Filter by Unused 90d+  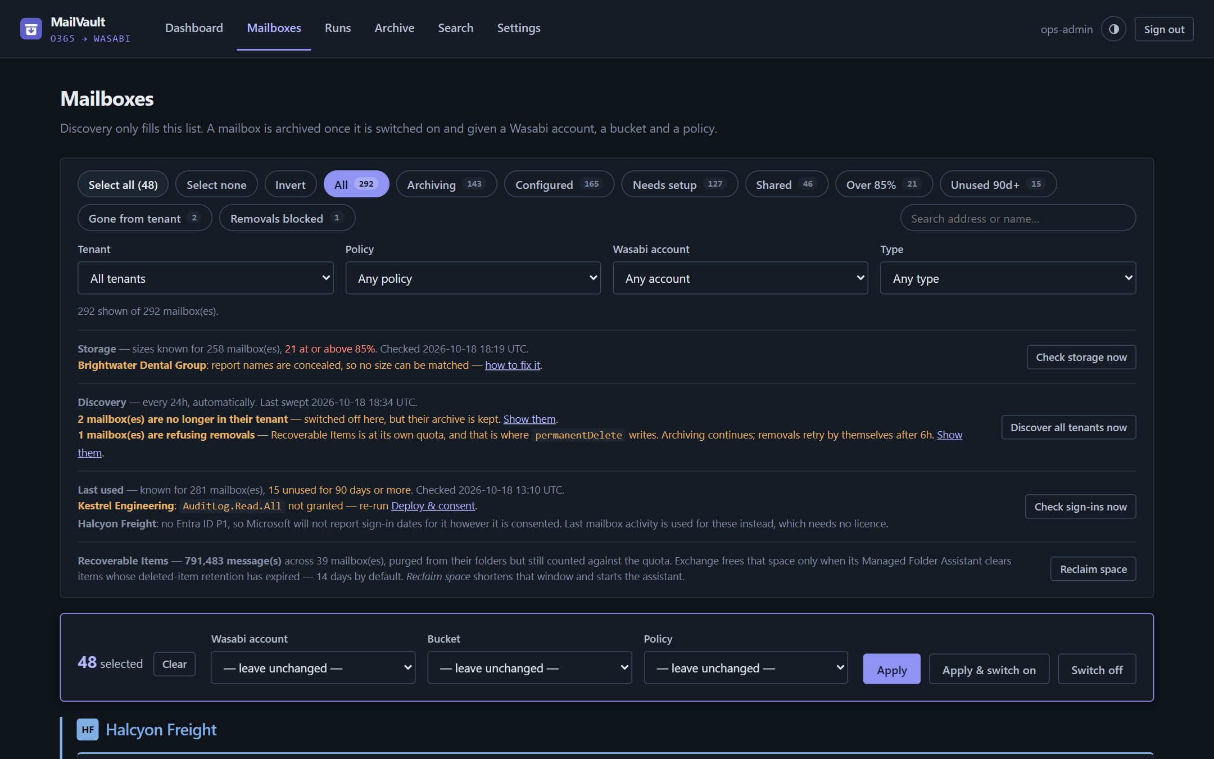pos(998,184)
